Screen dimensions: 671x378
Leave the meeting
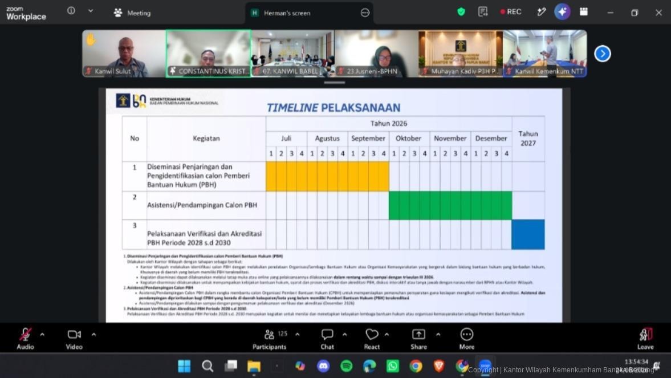pos(645,339)
